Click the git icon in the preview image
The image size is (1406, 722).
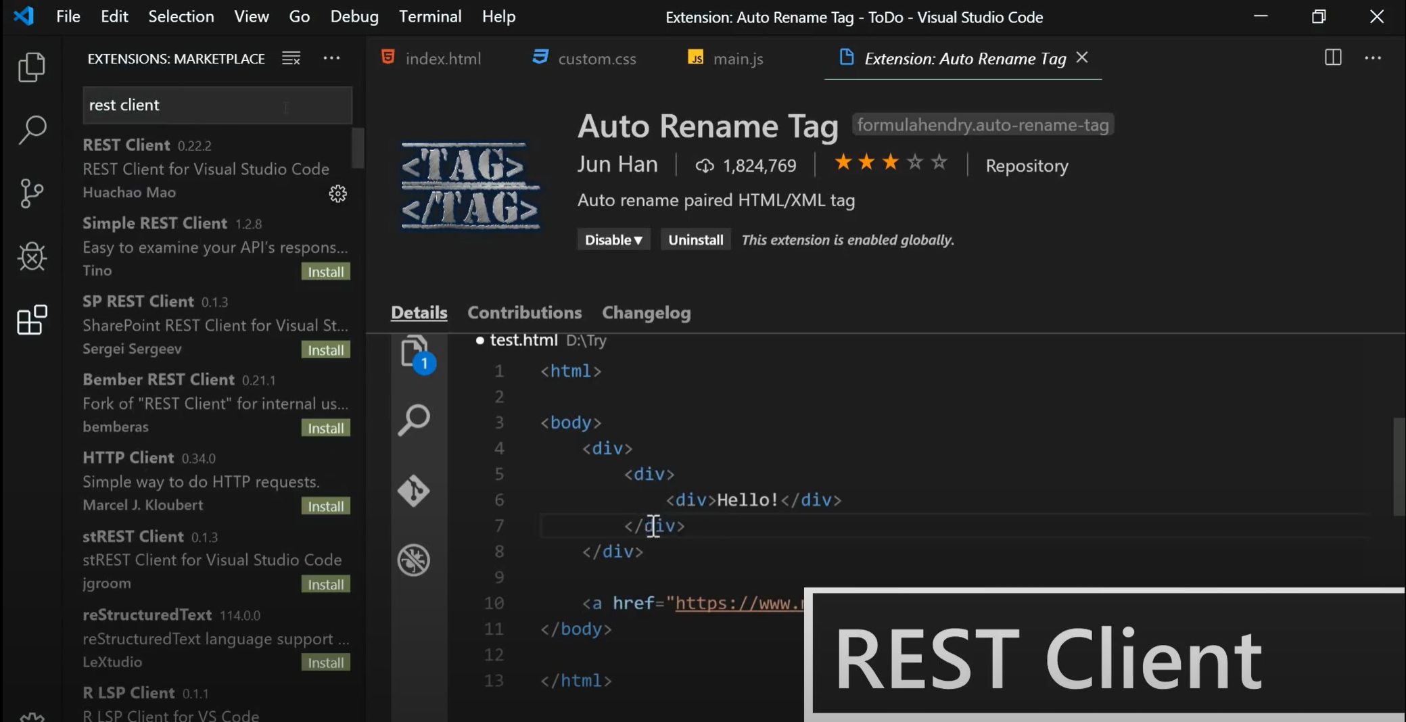point(414,491)
